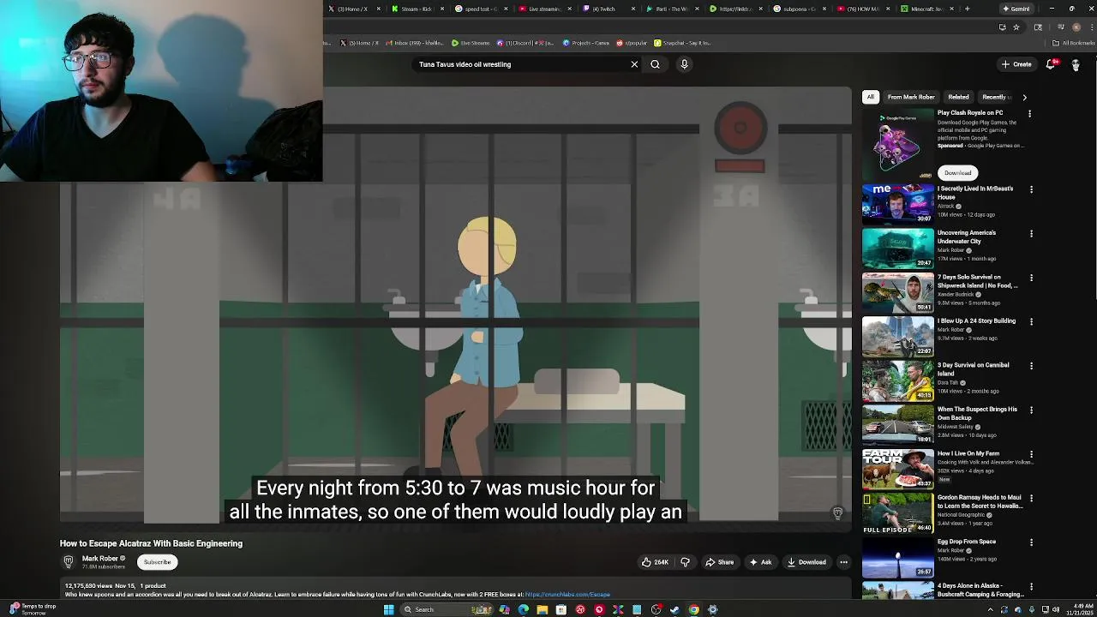This screenshot has height=617, width=1097.
Task: Open I Secretly Lived in MrBeast's House thumbnail
Action: pos(898,204)
